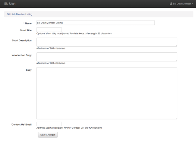
Task: Click the Ski Utah brand link
Action: (9, 4)
